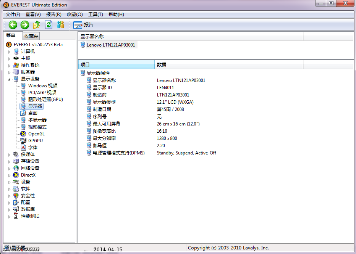Expand the DirectX tree node

pyautogui.click(x=10, y=175)
